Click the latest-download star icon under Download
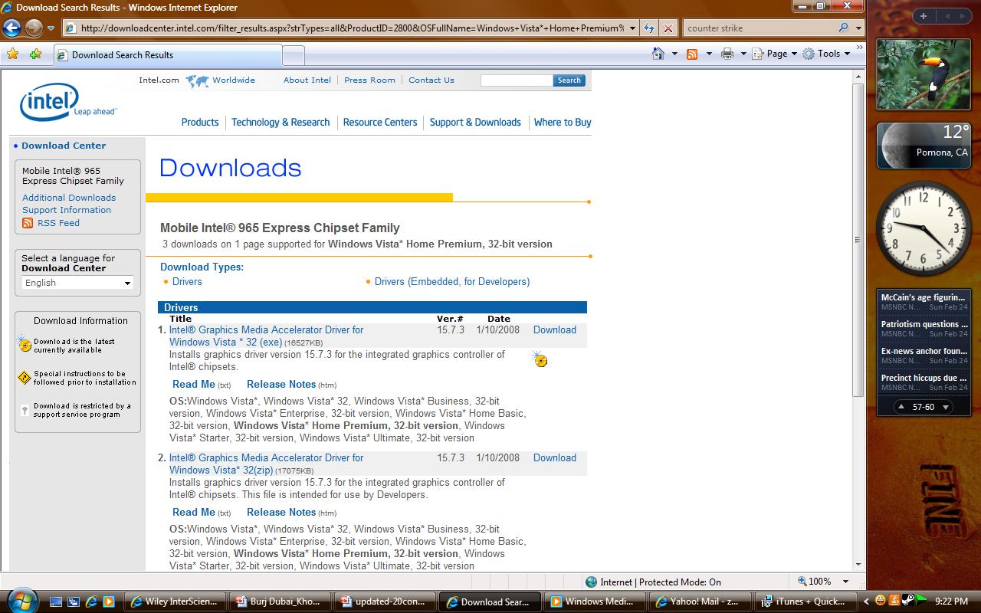The image size is (981, 613). pos(540,359)
